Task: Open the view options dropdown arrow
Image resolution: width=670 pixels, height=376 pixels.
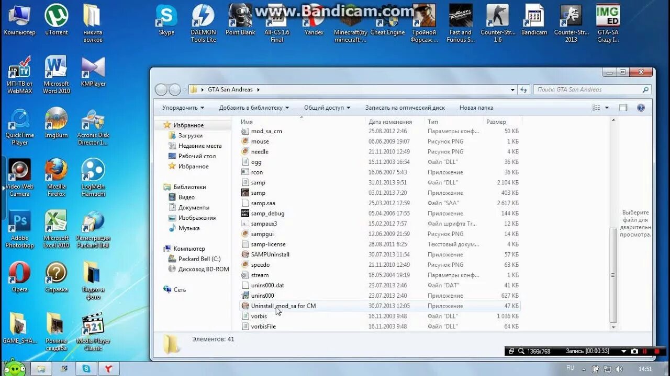Action: click(x=607, y=108)
